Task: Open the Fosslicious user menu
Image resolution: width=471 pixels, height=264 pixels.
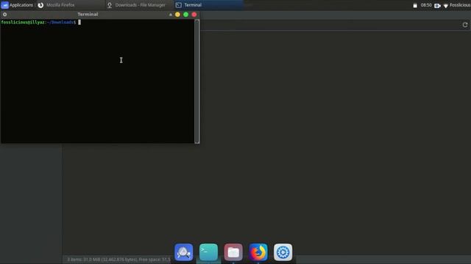Action: click(460, 5)
